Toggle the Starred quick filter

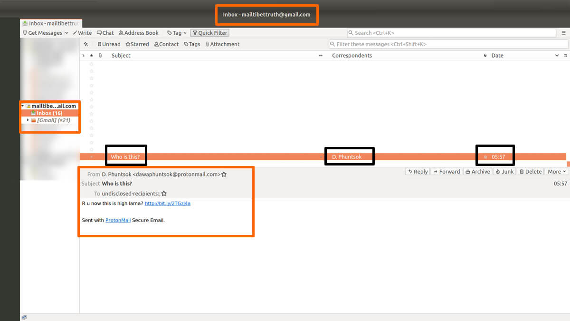tap(137, 44)
